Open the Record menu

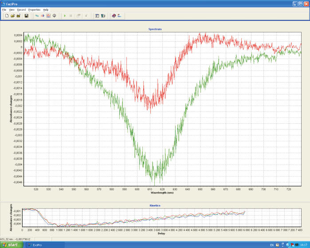(21, 9)
